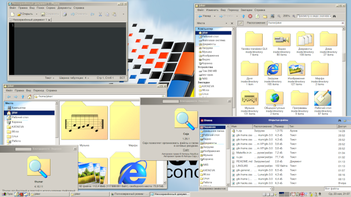
Task: Open the Сайт link in Caja about dialog
Action: pyautogui.click(x=186, y=150)
